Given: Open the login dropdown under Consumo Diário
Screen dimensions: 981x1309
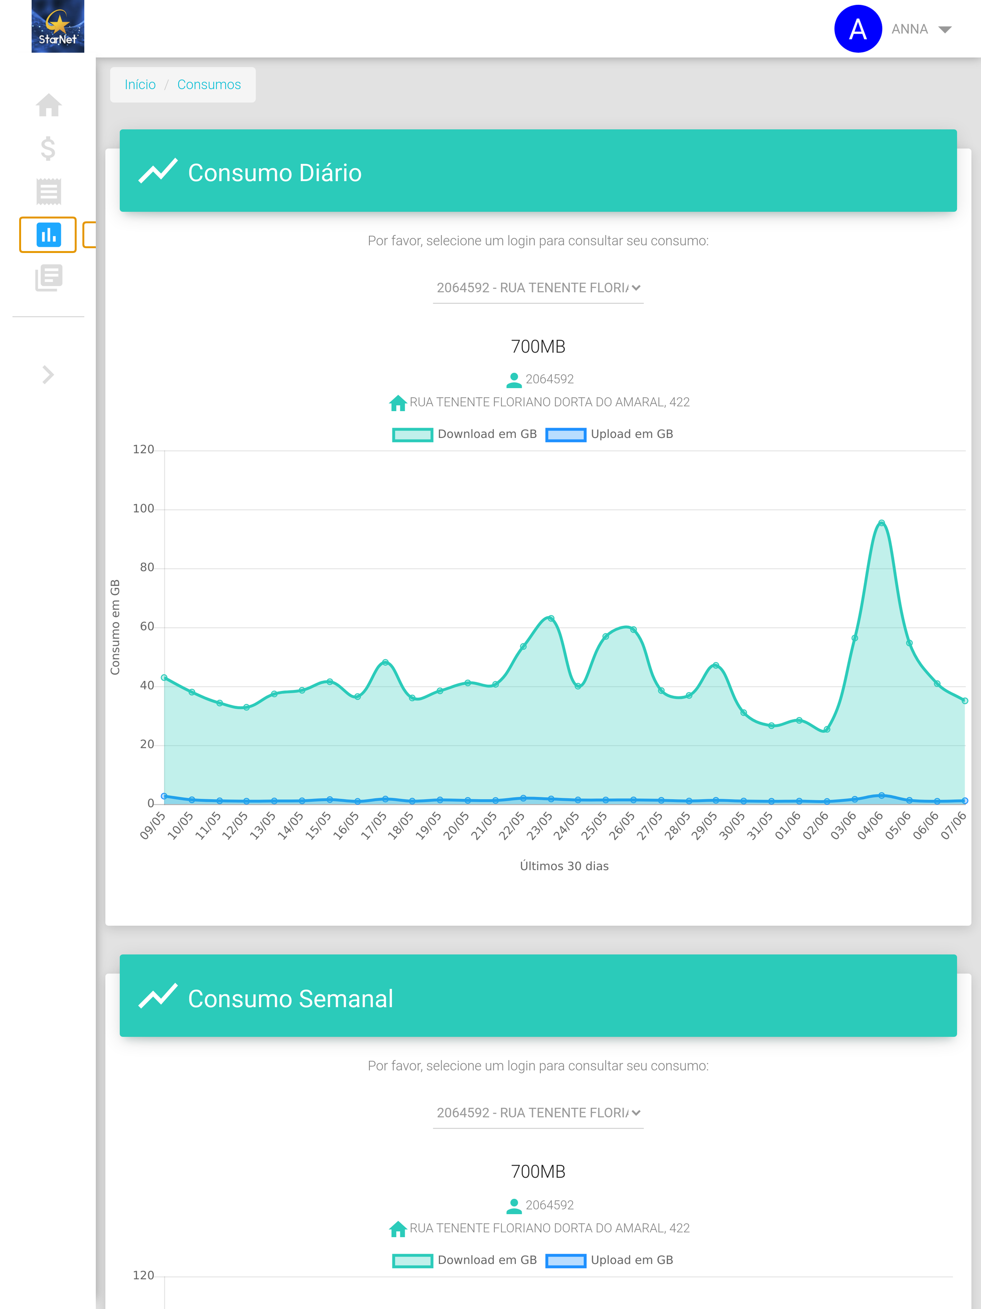Looking at the screenshot, I should point(538,288).
